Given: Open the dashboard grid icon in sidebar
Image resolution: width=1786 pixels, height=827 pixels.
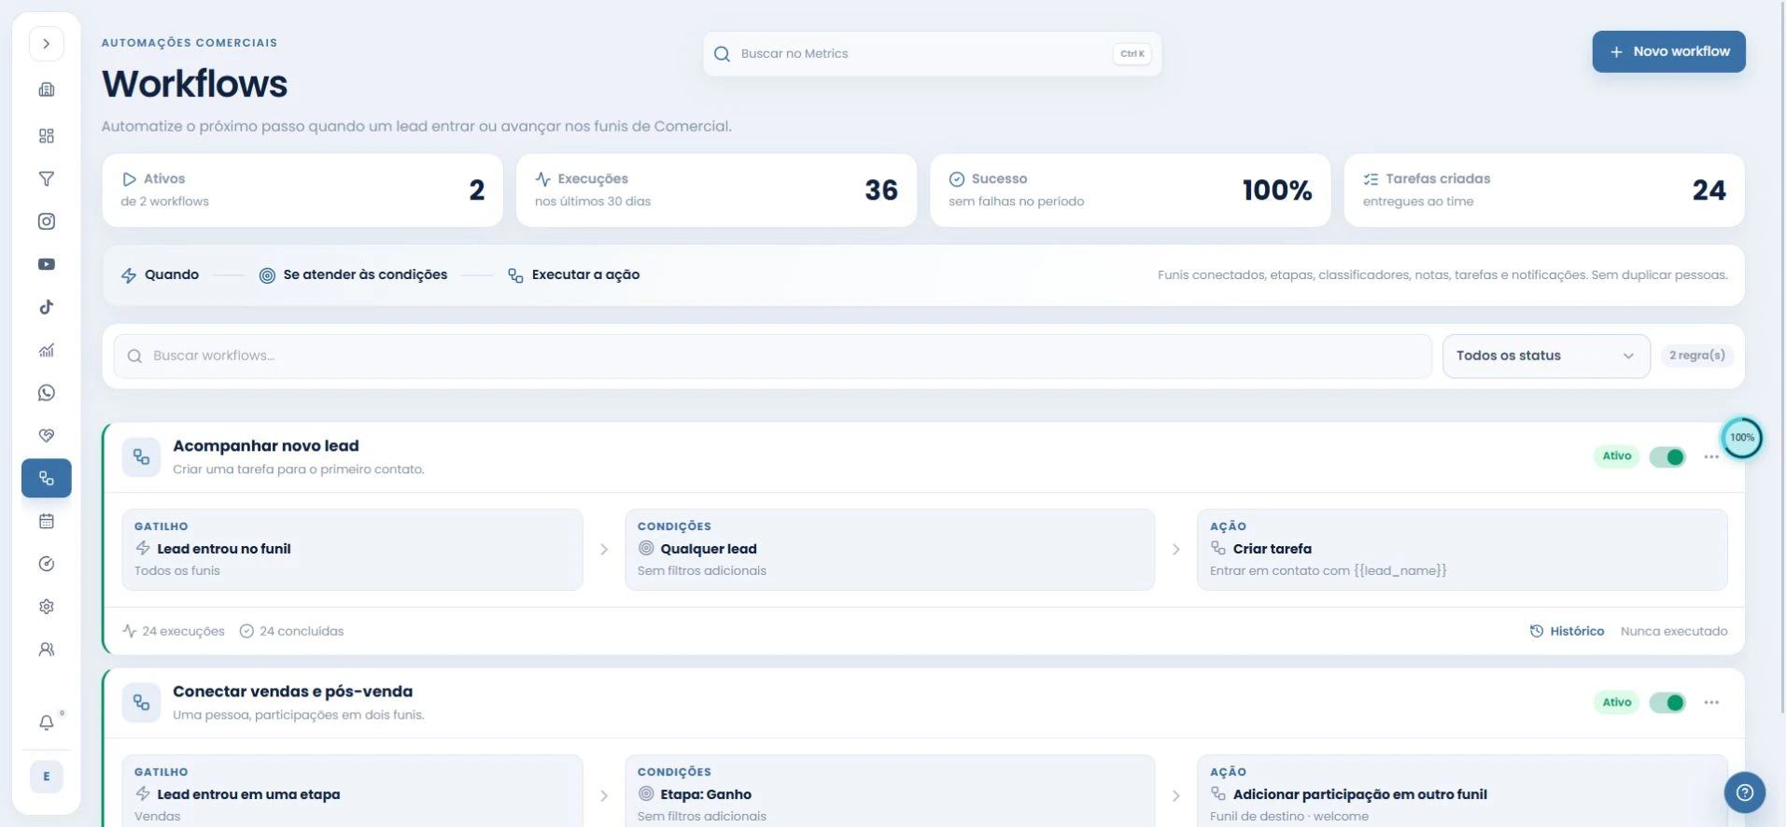Looking at the screenshot, I should point(46,136).
